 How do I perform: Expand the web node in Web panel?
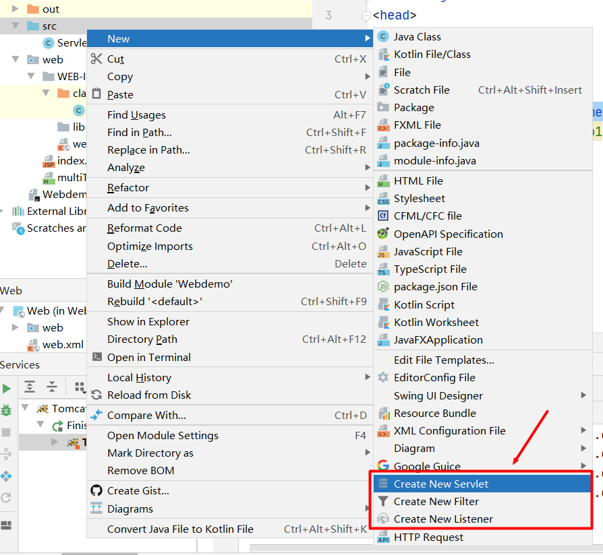15,327
